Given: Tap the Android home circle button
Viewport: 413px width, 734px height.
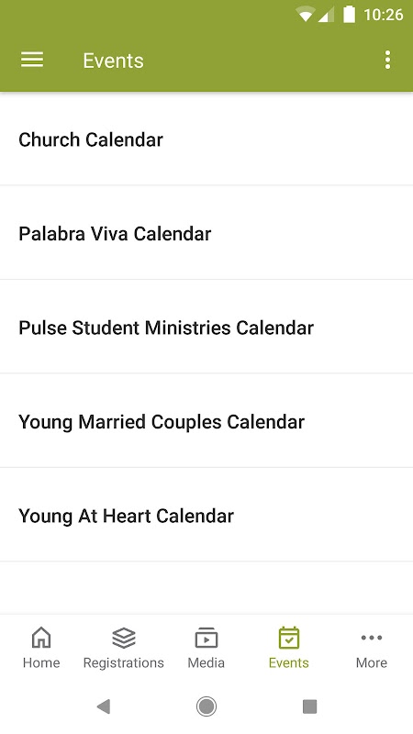Looking at the screenshot, I should coord(206,706).
